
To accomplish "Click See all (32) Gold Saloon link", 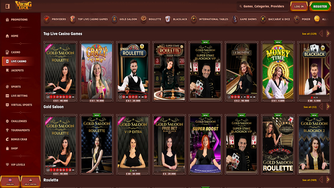I will pos(310,107).
